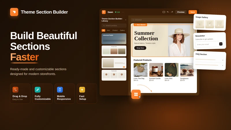The image size is (231, 130).
Task: Expand the second FAQ Section row
Action: (223, 66)
